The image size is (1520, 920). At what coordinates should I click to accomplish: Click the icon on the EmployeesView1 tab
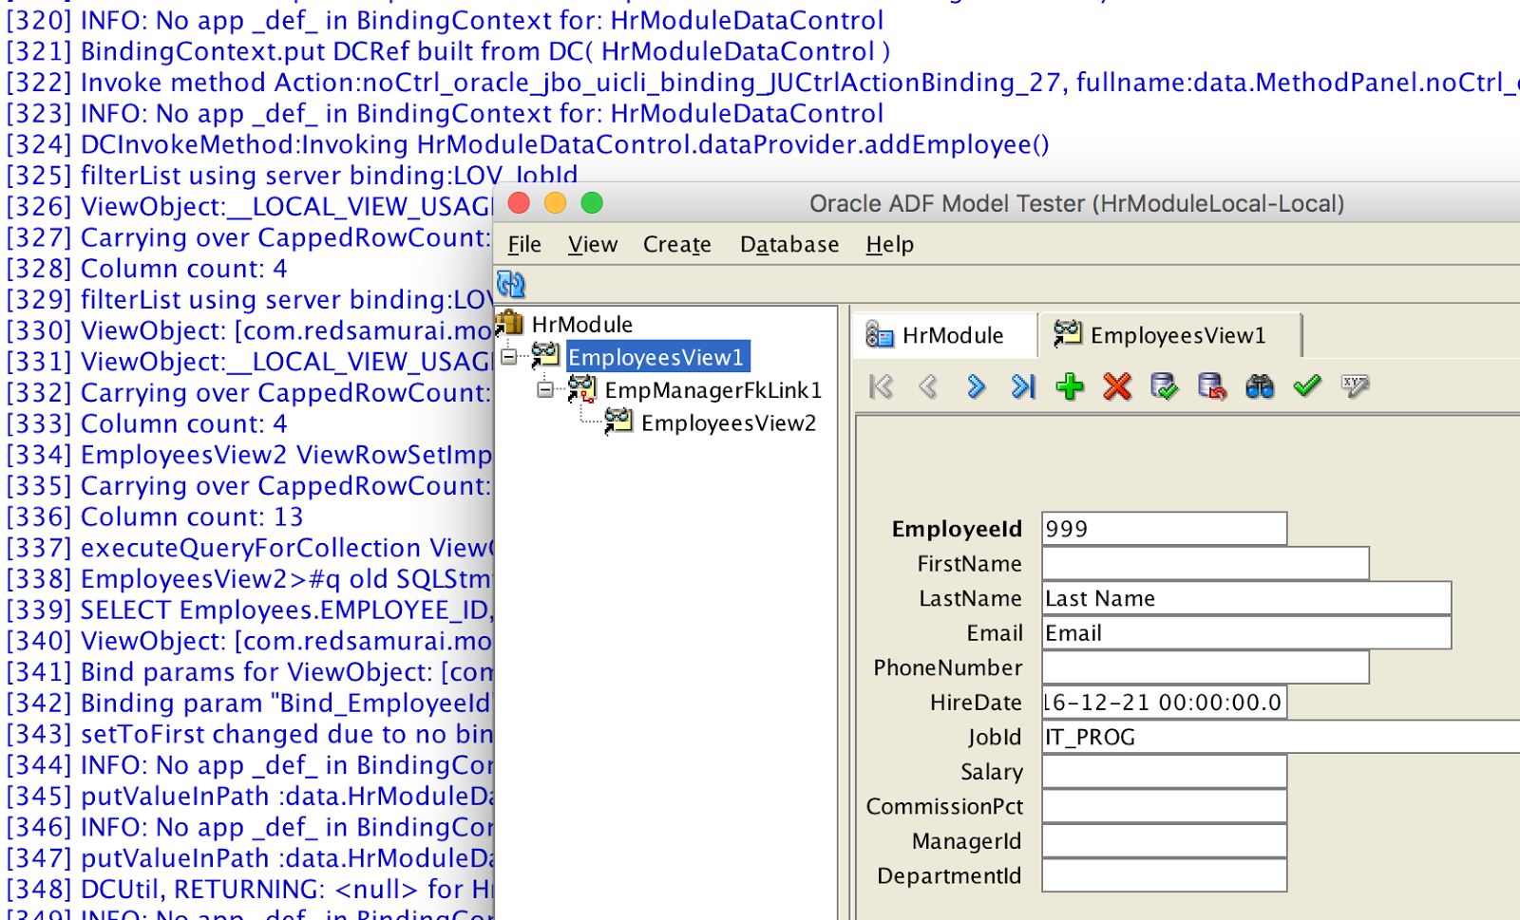coord(1068,333)
